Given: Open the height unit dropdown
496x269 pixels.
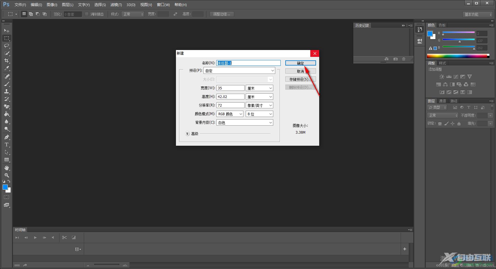Looking at the screenshot, I should (259, 97).
